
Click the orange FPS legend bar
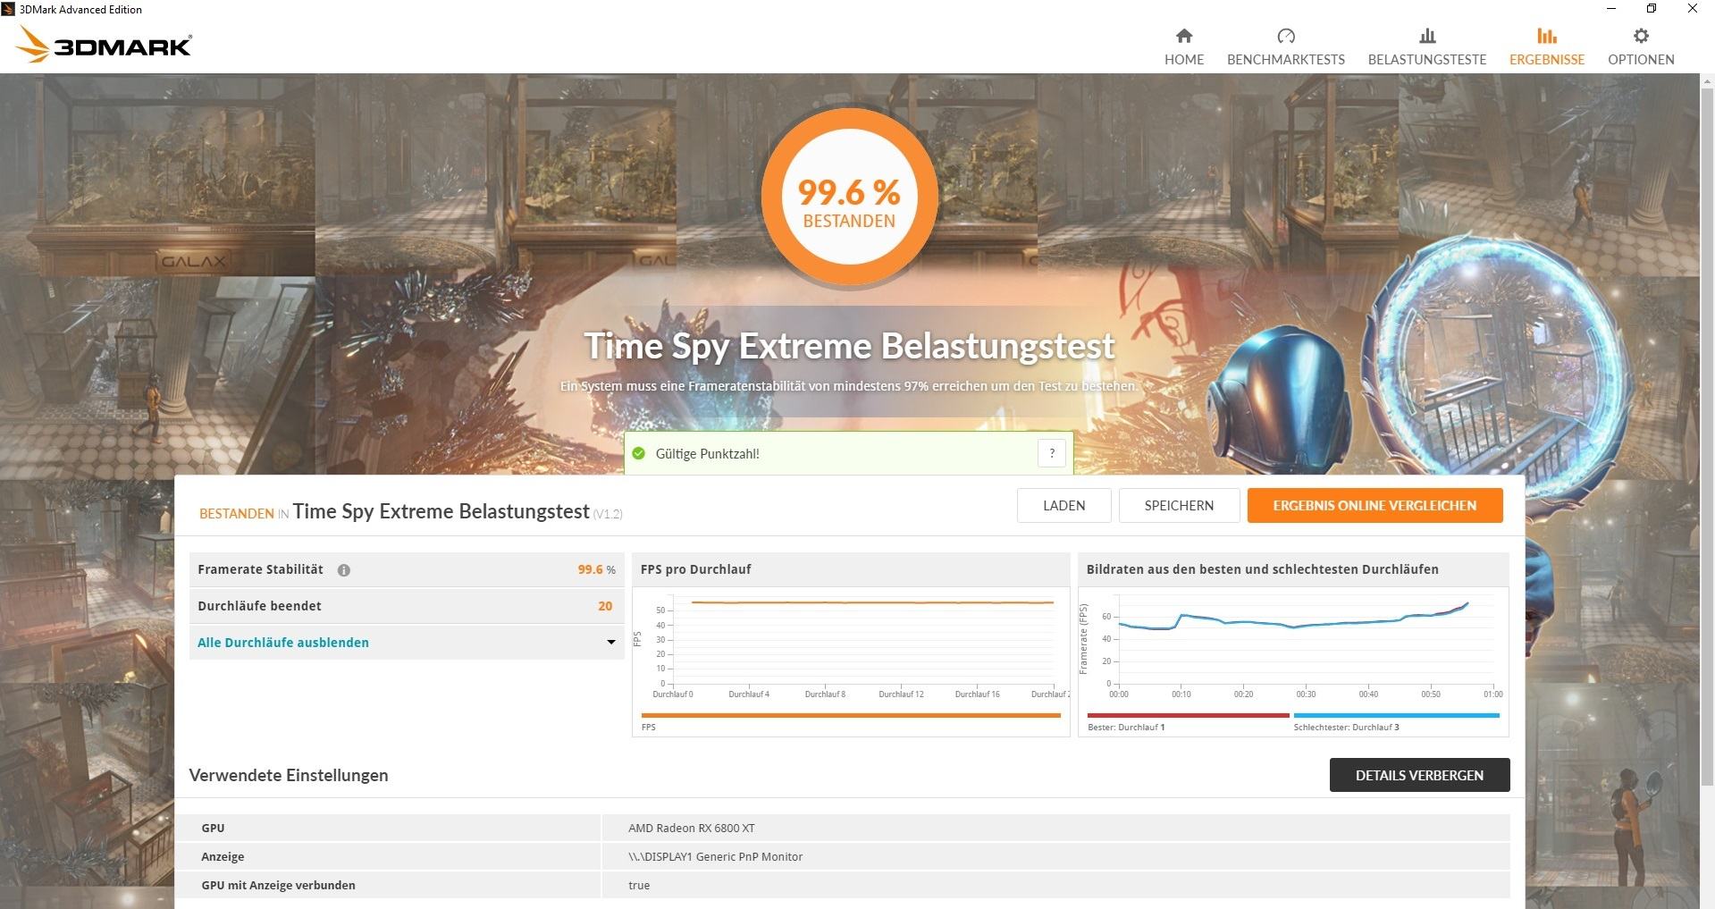tap(851, 715)
